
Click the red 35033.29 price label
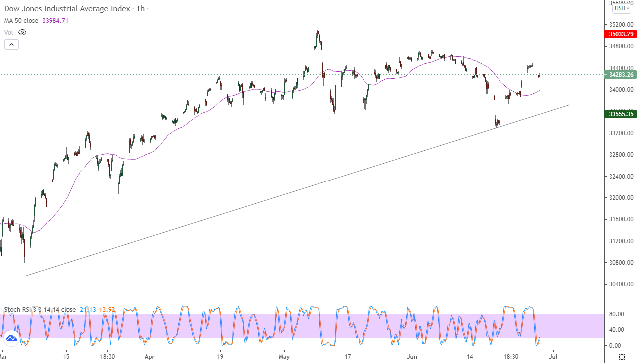[620, 34]
